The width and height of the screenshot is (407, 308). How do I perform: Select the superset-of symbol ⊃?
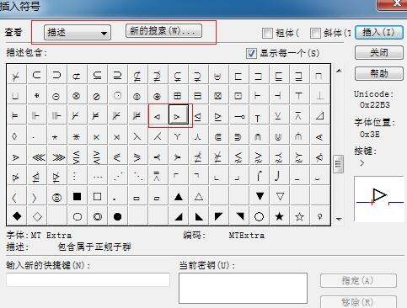(x=57, y=75)
